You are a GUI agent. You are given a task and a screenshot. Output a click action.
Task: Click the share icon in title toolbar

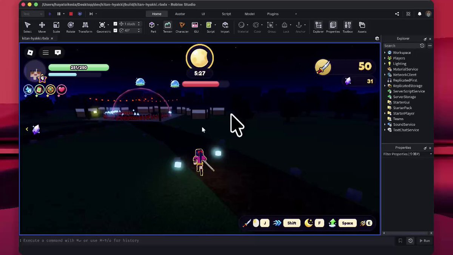click(x=397, y=14)
